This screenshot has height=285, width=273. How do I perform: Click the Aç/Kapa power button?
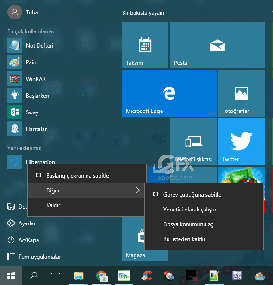click(23, 240)
